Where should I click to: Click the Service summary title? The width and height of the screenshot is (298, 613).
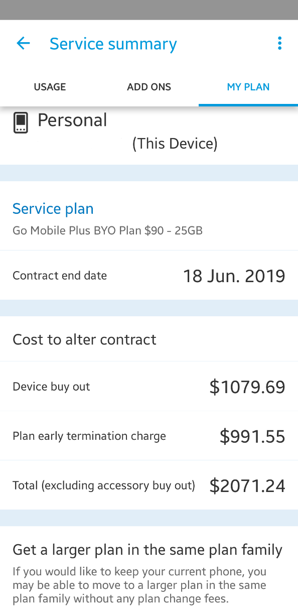pos(113,43)
